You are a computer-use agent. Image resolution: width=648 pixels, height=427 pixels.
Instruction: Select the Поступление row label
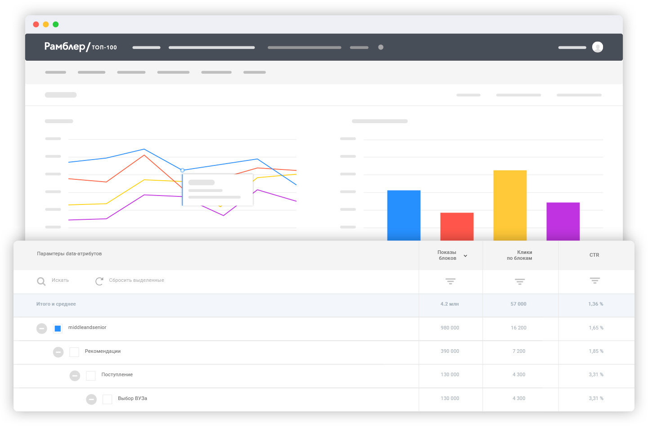(x=117, y=374)
